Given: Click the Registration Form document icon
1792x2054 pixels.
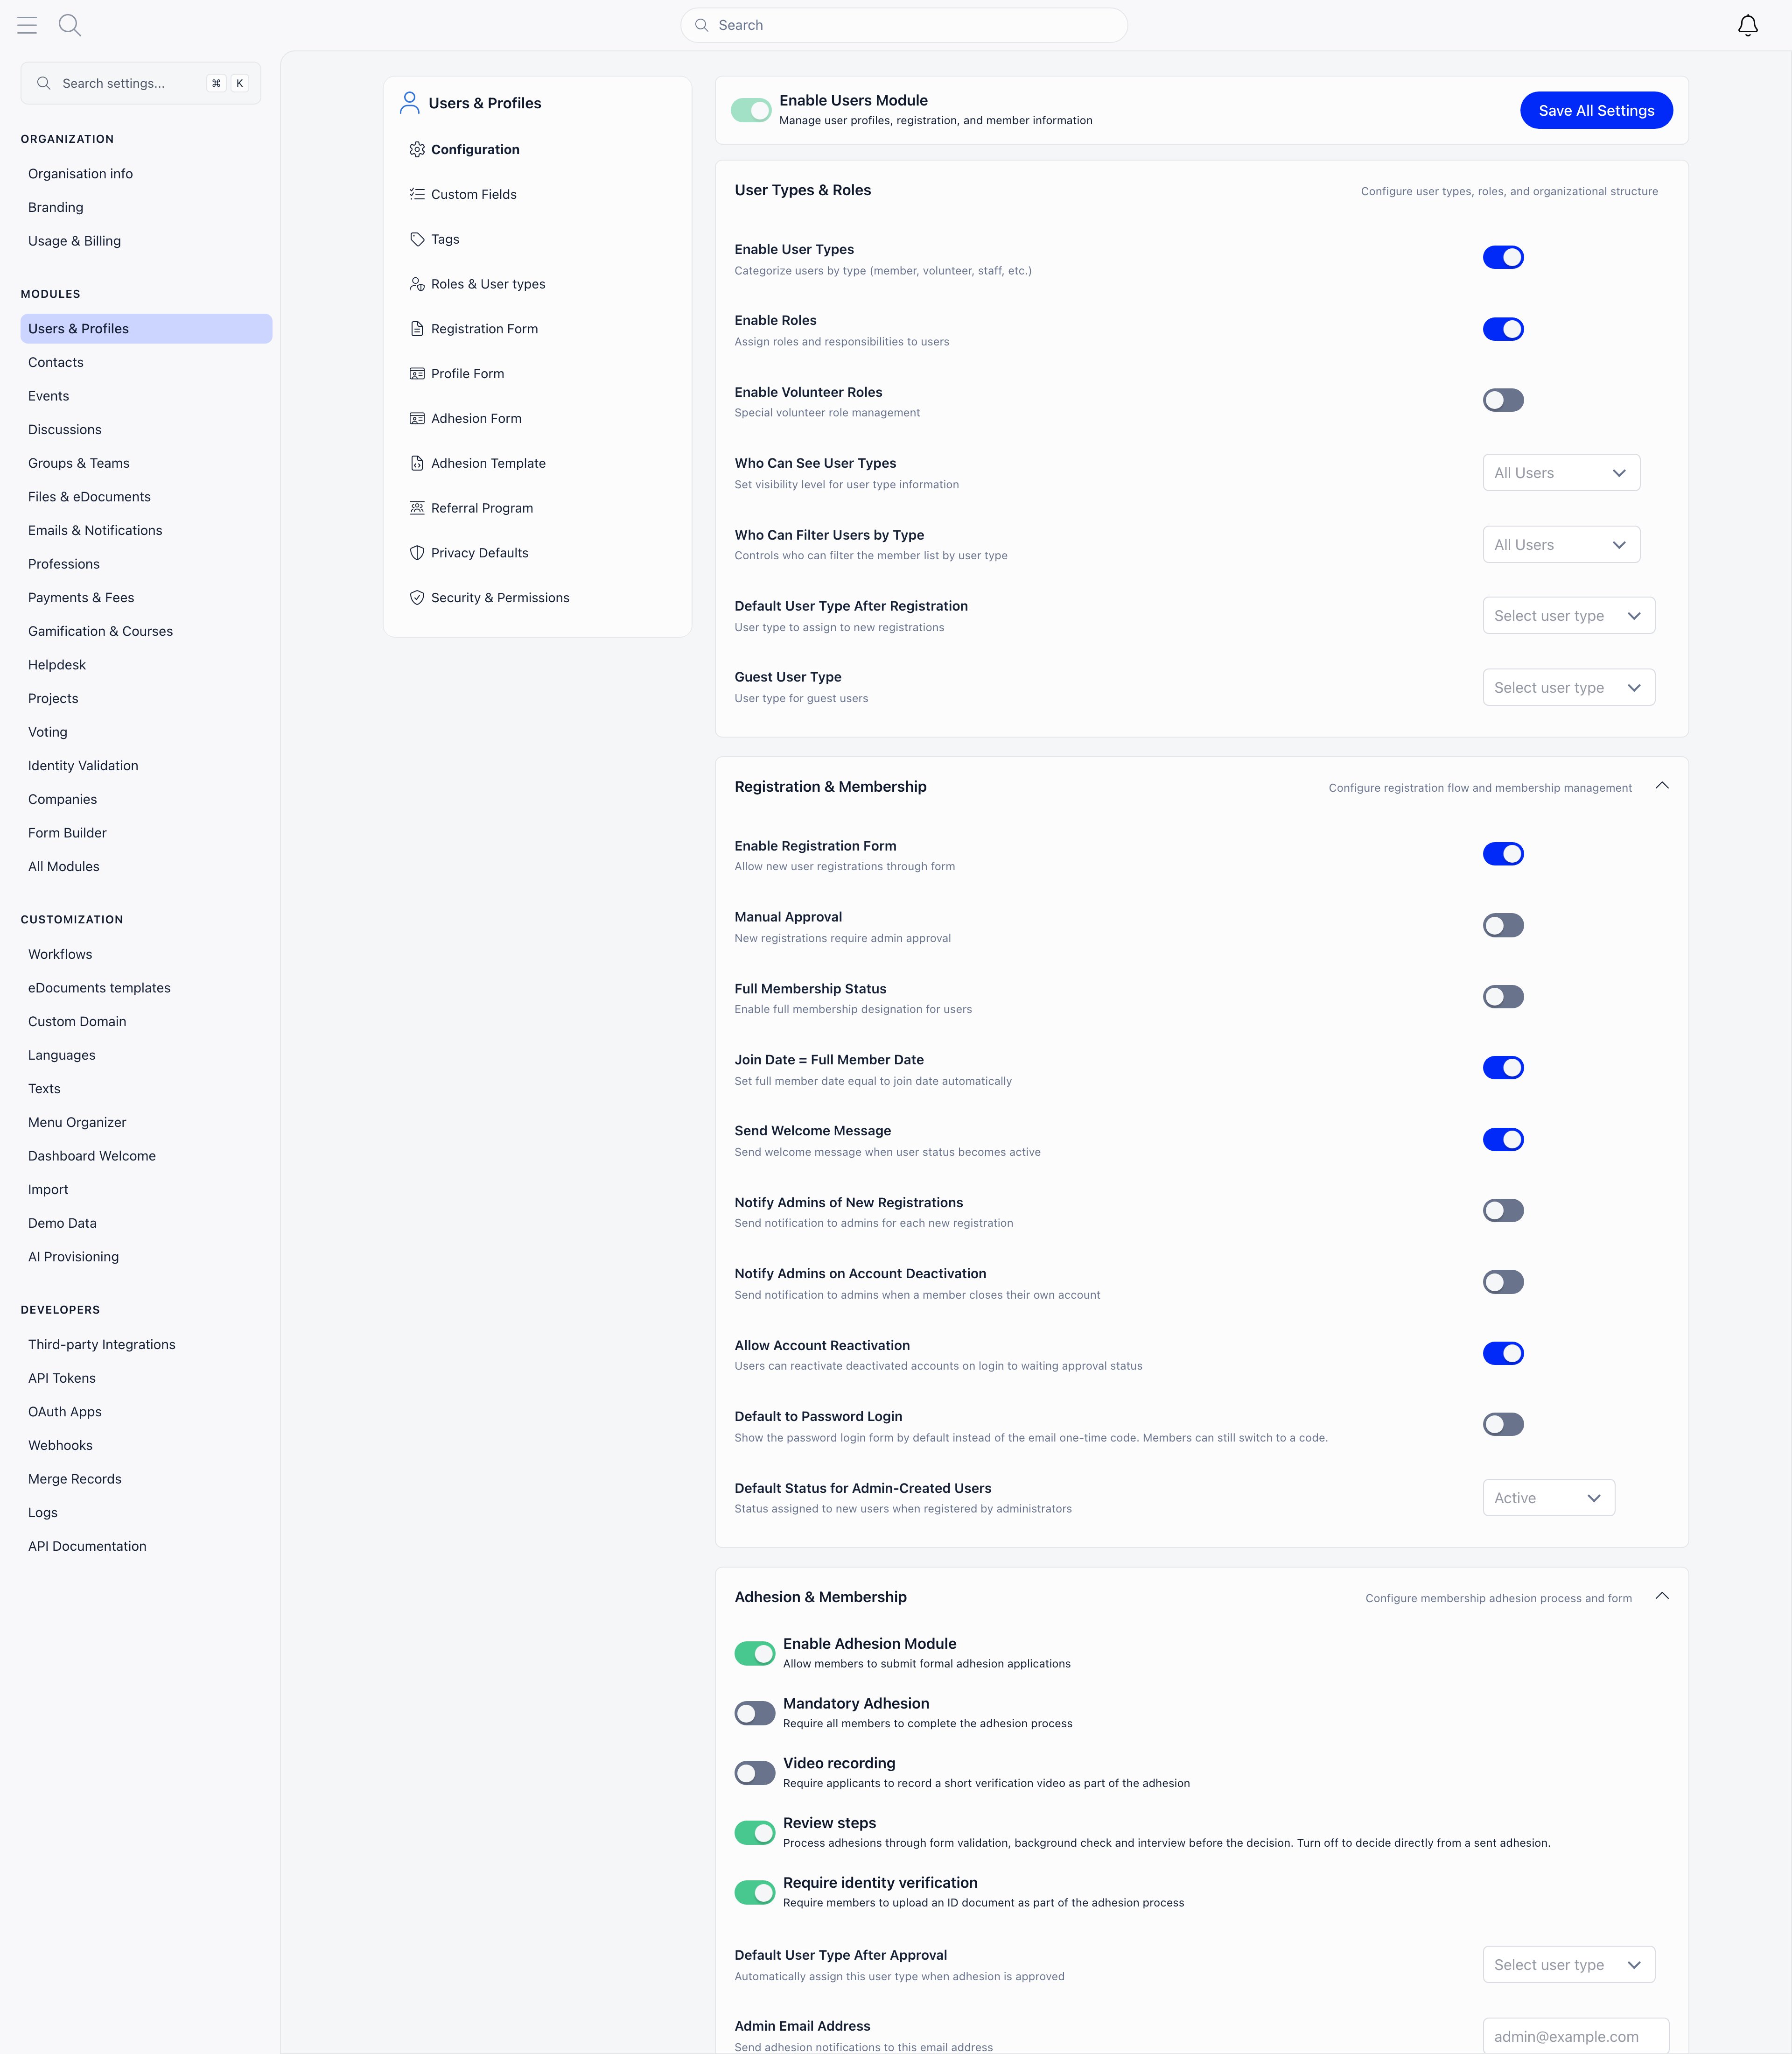Looking at the screenshot, I should [417, 329].
